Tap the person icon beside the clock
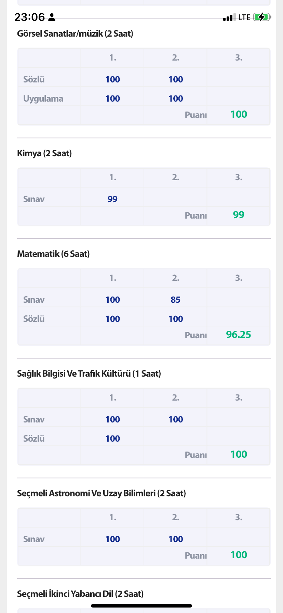 tap(52, 17)
